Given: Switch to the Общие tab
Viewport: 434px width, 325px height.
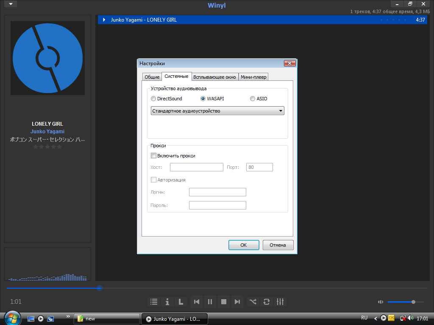Looking at the screenshot, I should click(x=152, y=77).
